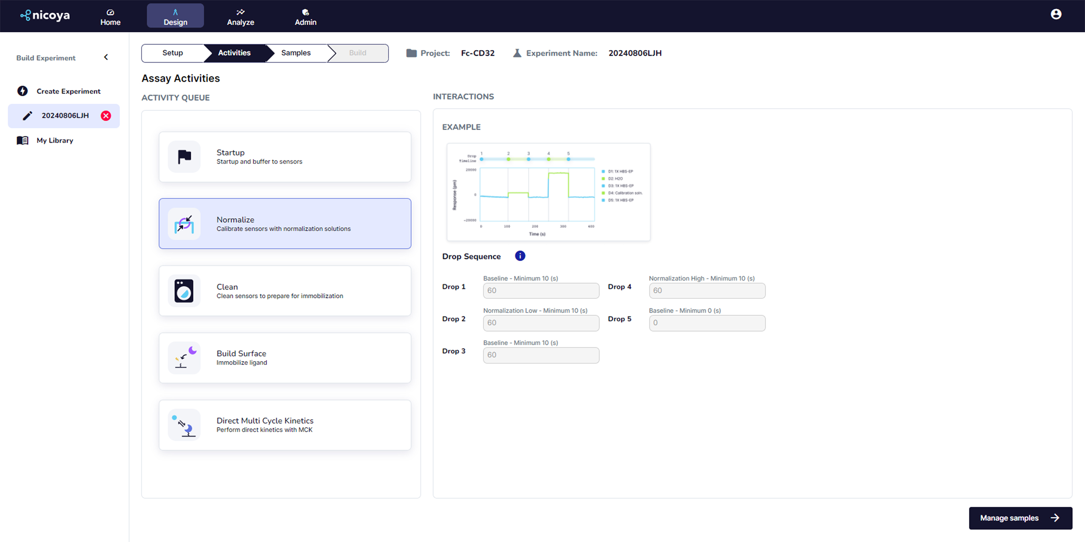Open the Analyze menu
This screenshot has width=1085, height=542.
(240, 17)
